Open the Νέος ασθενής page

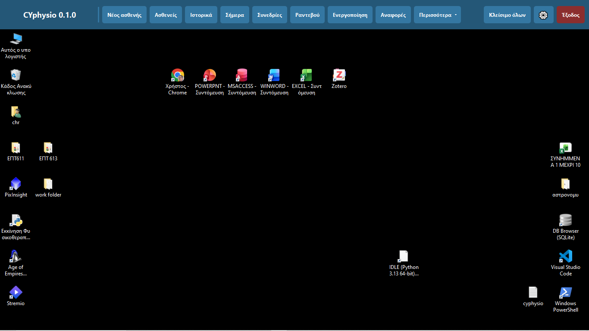click(125, 15)
